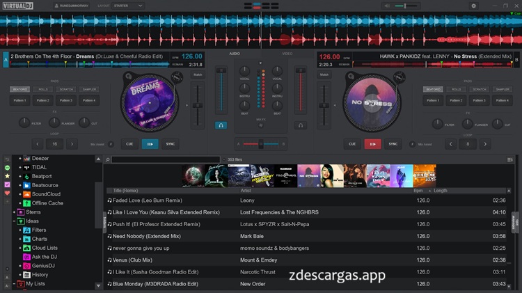Select the Beatsource folder icon
This screenshot has width=522, height=293.
(x=26, y=185)
